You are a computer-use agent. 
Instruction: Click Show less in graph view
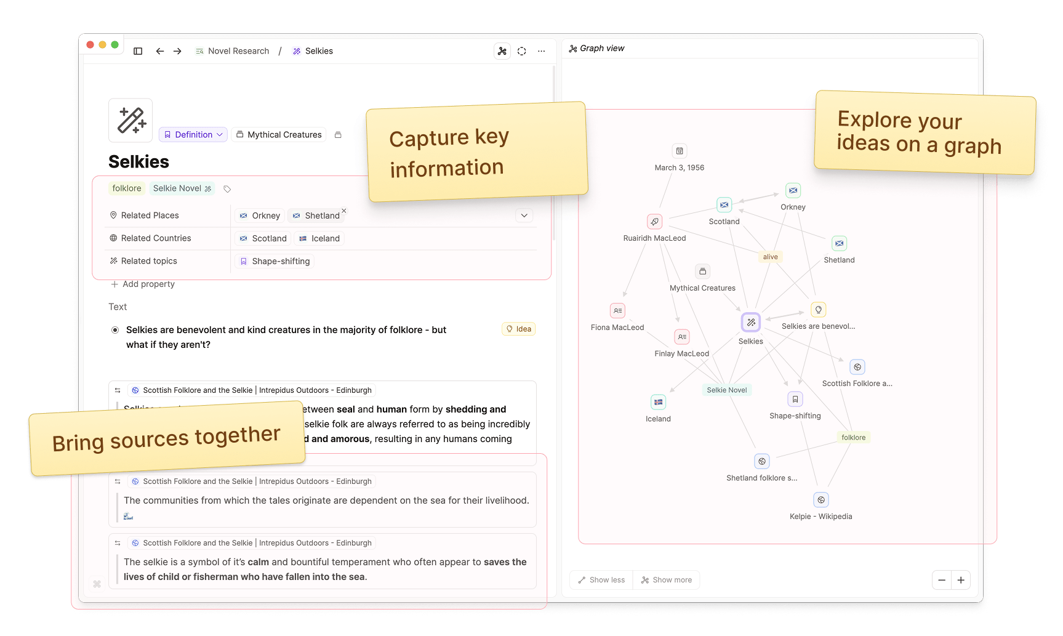point(601,580)
